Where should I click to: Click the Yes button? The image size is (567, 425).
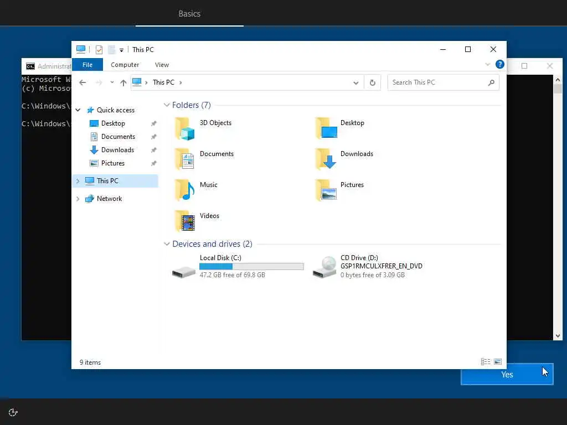point(507,375)
